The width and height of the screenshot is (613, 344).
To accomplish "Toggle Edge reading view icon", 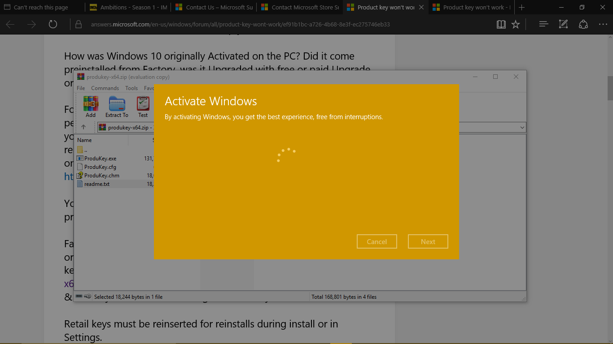I will coord(501,24).
